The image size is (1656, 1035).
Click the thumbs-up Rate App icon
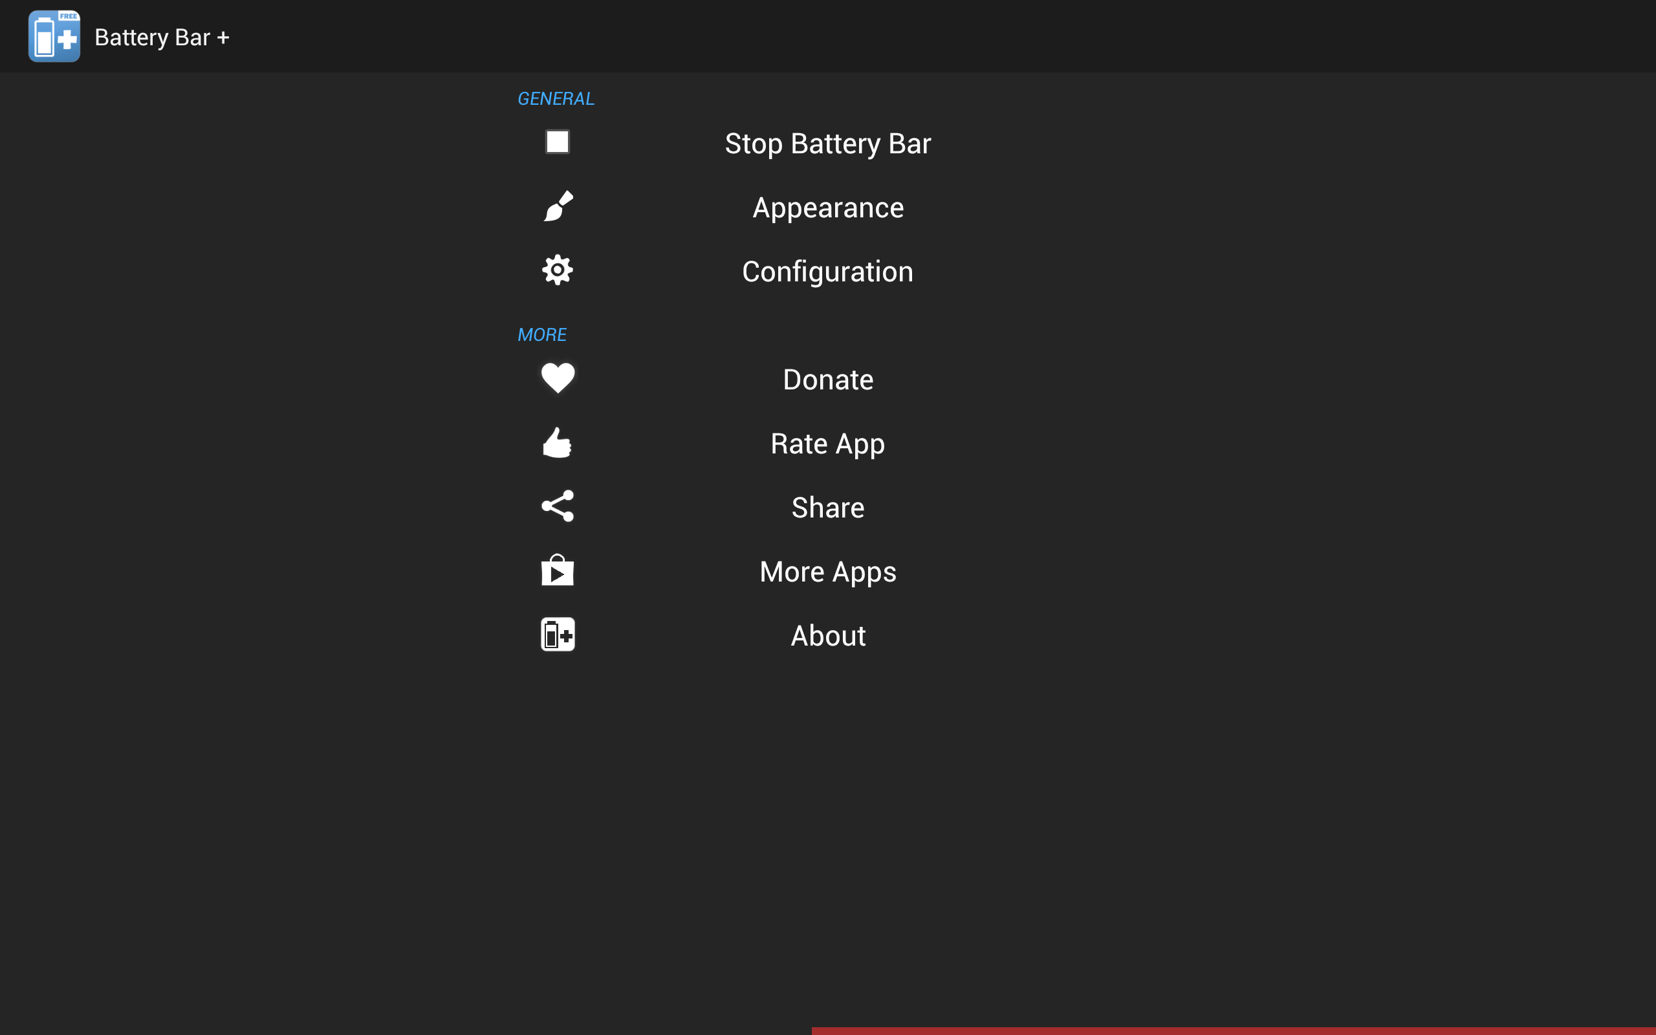click(x=557, y=443)
